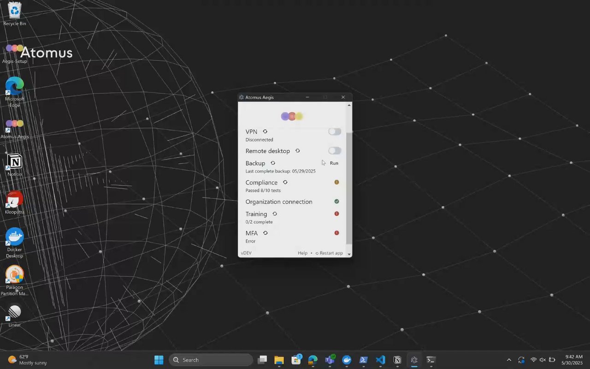Open the Windows Start menu
590x369 pixels.
tap(159, 360)
